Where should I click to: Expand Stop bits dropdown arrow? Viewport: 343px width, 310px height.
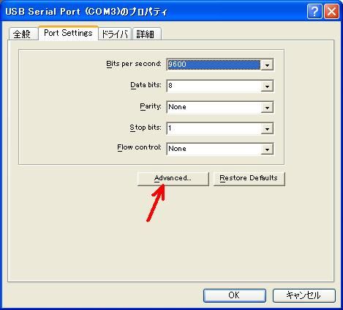(267, 128)
